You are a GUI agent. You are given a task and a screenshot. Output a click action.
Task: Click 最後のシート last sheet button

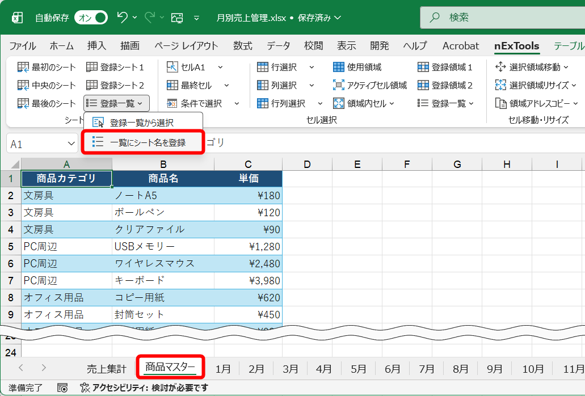47,103
